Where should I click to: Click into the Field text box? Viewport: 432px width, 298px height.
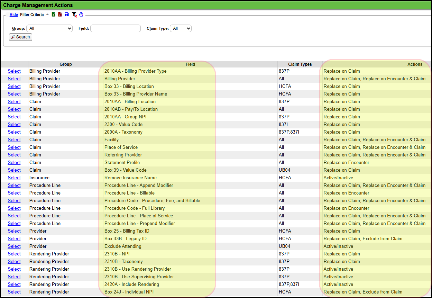[116, 28]
